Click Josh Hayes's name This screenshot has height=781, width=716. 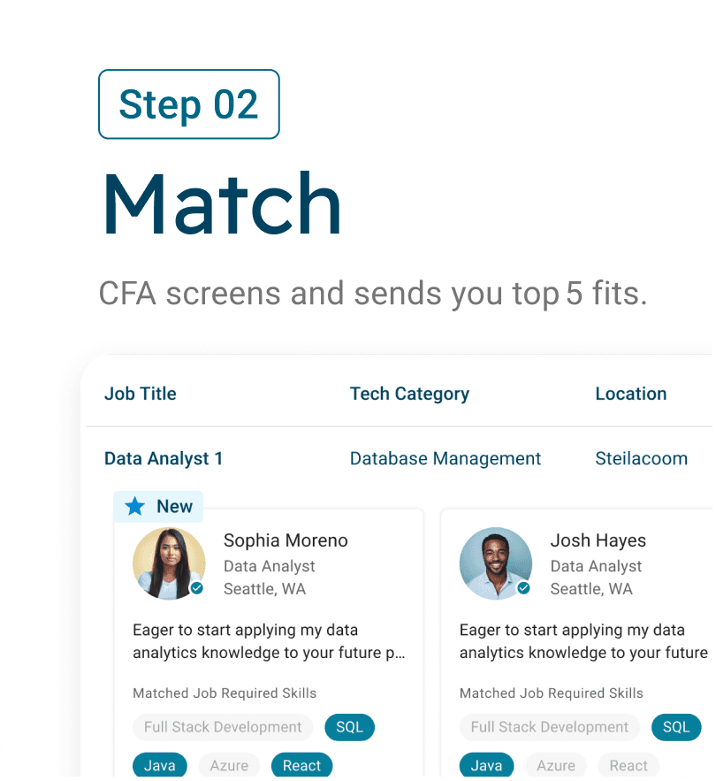tap(598, 540)
